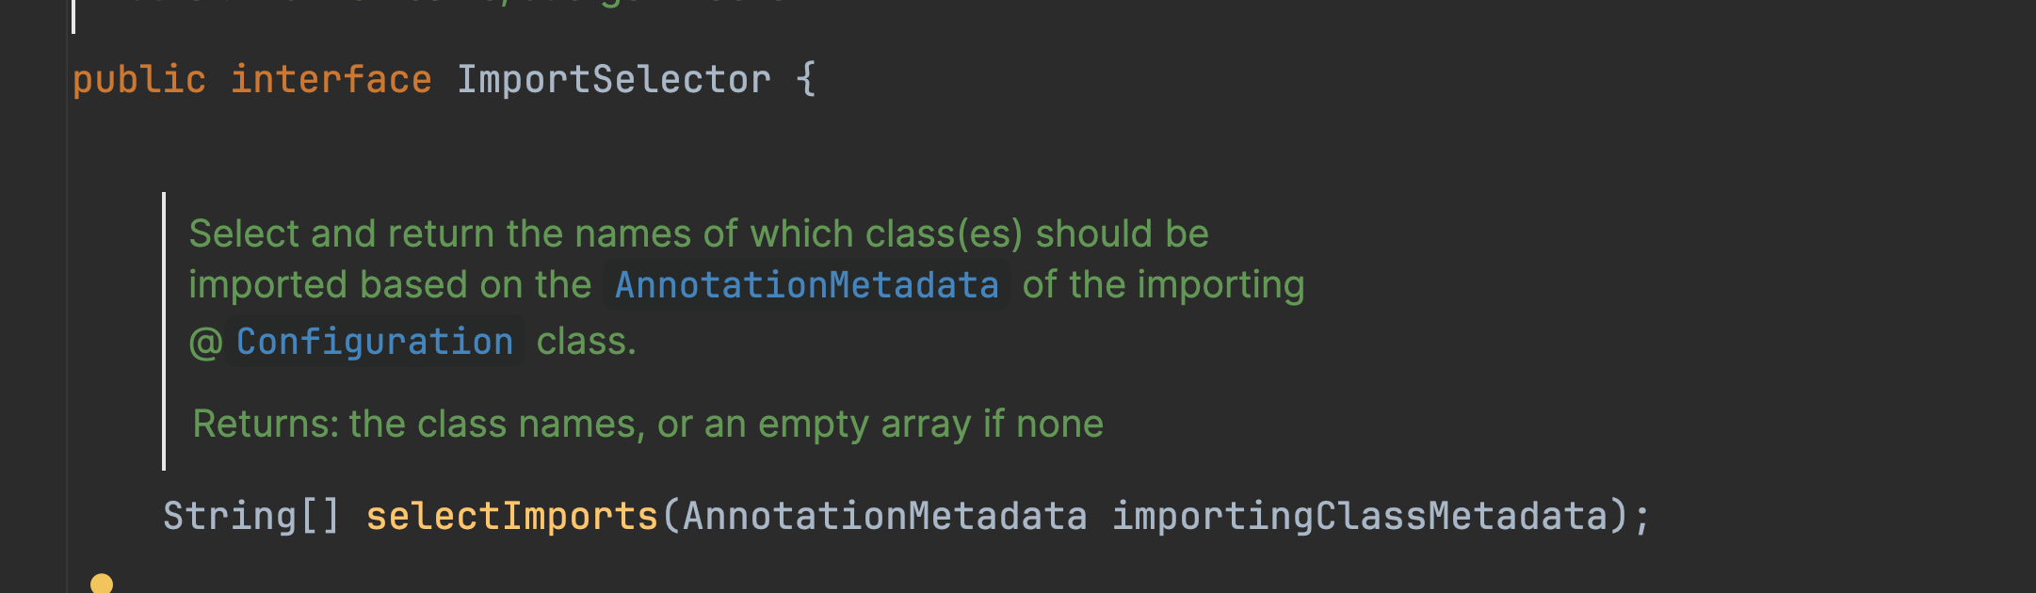Click the selectImports method name
Screen dimensions: 2036x593
point(511,517)
